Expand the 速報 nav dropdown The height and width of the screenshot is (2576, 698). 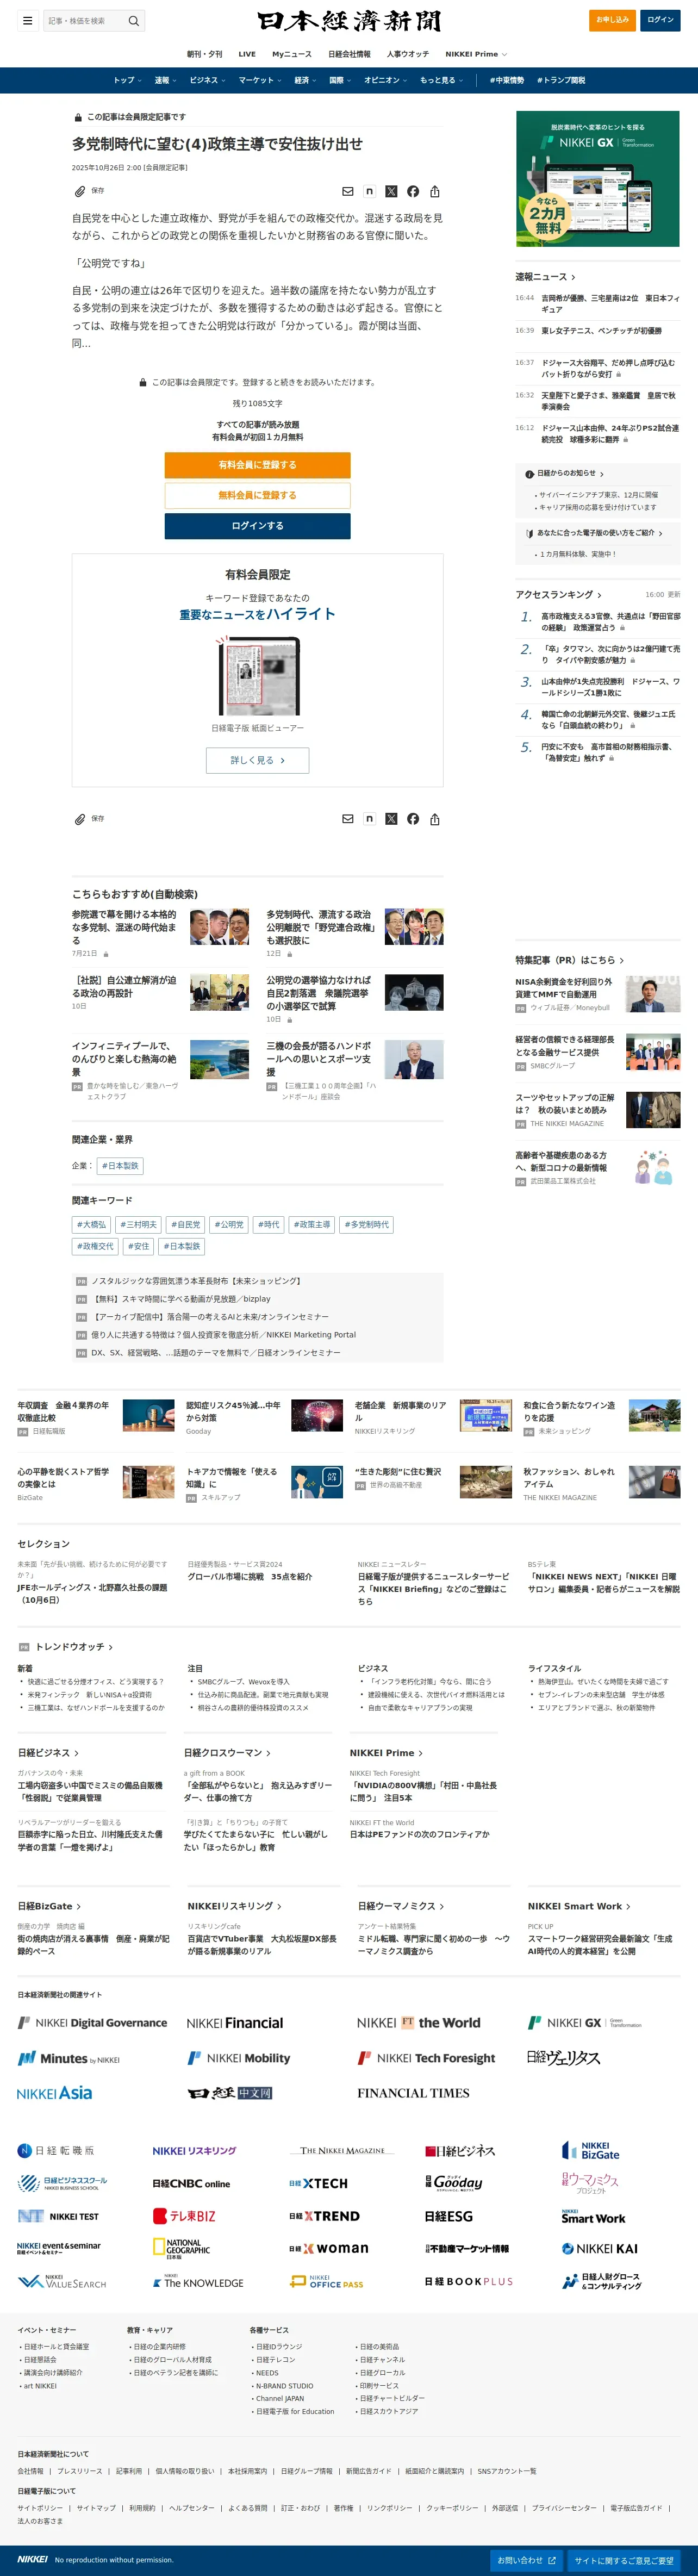(165, 80)
